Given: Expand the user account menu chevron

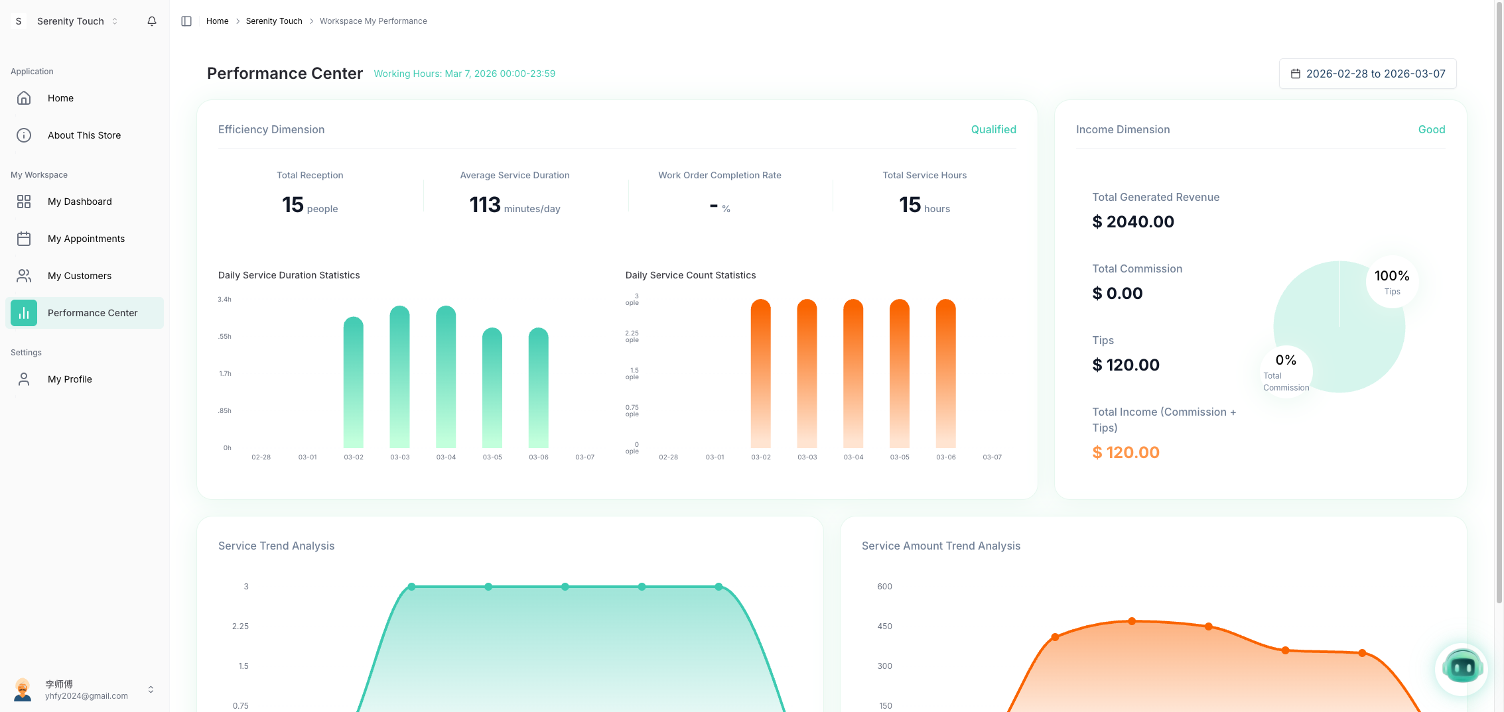Looking at the screenshot, I should pyautogui.click(x=151, y=689).
